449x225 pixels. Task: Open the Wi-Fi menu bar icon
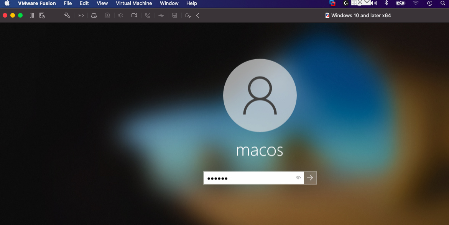(x=416, y=3)
